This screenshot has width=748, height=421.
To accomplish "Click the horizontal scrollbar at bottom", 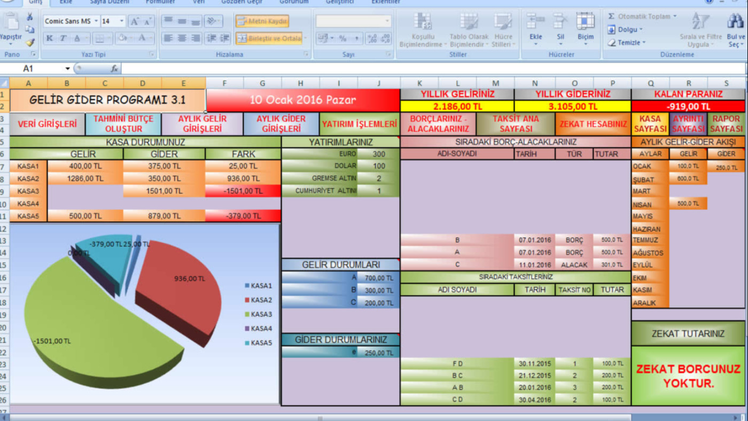I will [321, 417].
